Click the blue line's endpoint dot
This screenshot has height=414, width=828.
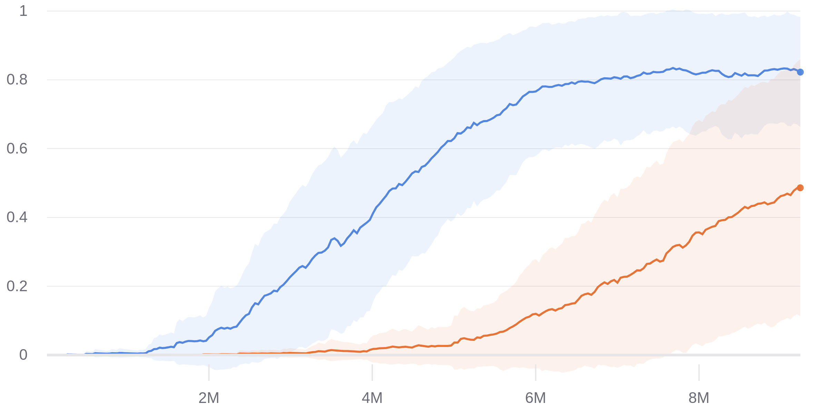click(x=800, y=72)
